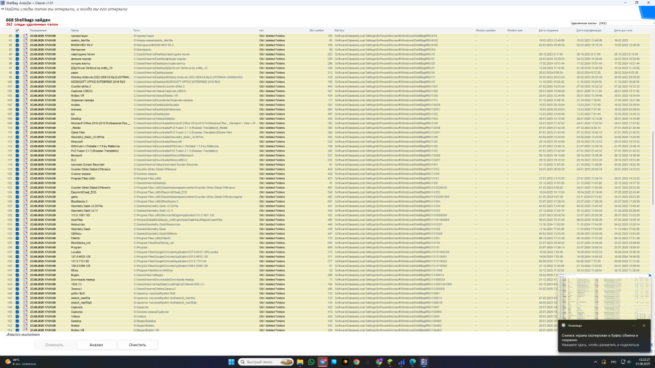The image size is (655, 368).
Task: Click the folder icon of 'Locales' row
Action: [25, 252]
